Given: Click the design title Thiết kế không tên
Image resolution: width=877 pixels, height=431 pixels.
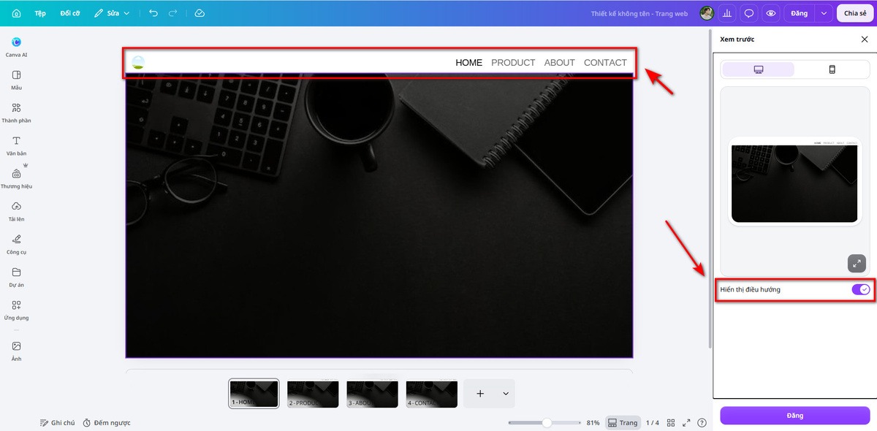Looking at the screenshot, I should point(639,13).
